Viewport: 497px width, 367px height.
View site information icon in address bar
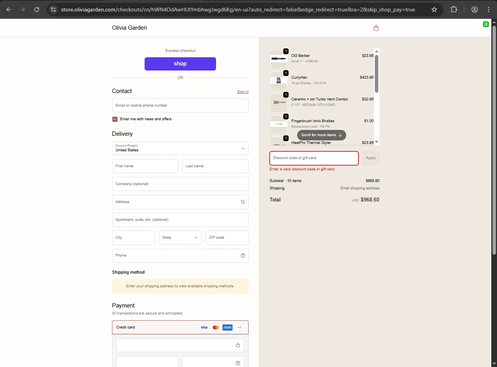[x=53, y=10]
